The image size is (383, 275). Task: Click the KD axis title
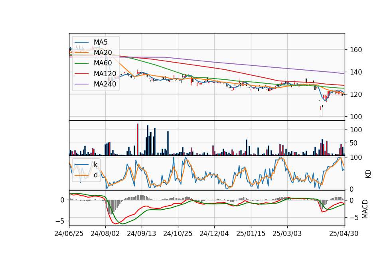[368, 174]
